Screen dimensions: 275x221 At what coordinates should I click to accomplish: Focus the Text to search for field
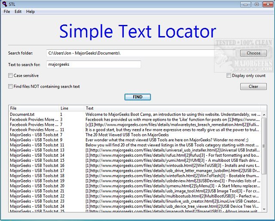(94, 64)
